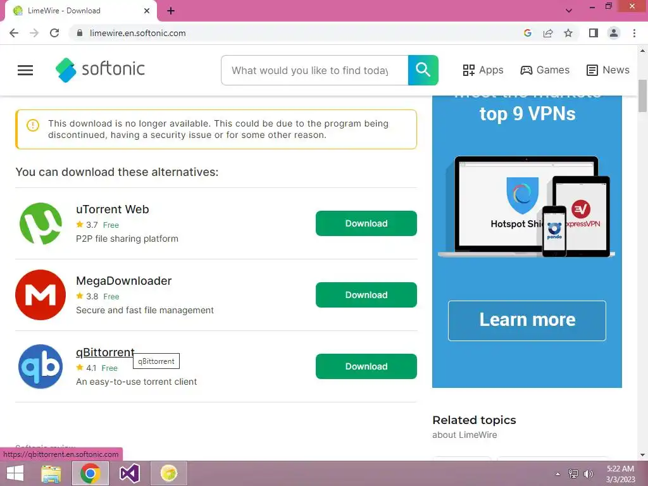
Task: Open a new browser tab
Action: 171,11
